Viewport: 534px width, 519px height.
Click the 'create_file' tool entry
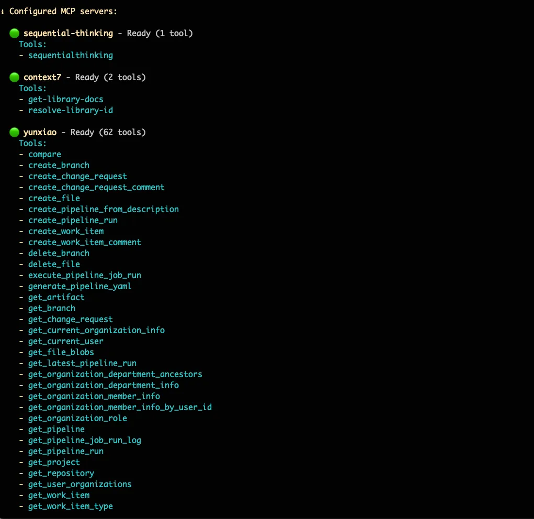(x=54, y=198)
